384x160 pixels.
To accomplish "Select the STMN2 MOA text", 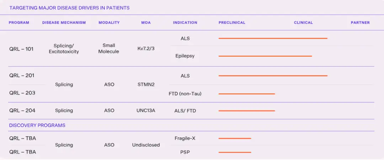I will [146, 84].
